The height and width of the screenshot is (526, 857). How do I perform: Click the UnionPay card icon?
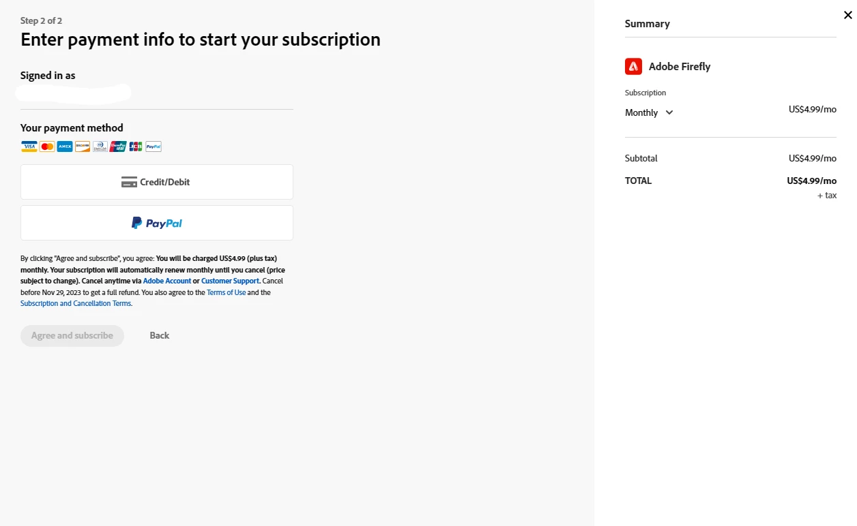point(117,146)
